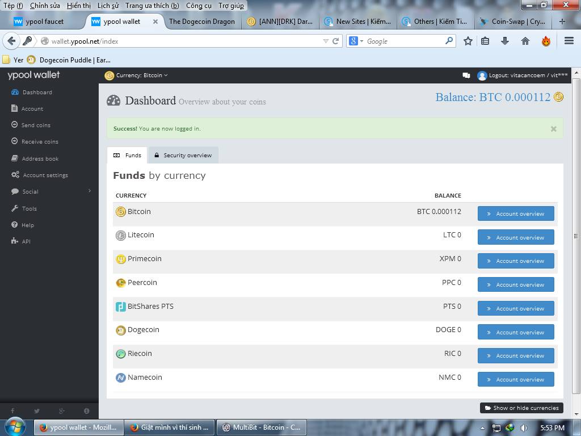Open the Currency: Bitcoin dropdown

click(136, 76)
